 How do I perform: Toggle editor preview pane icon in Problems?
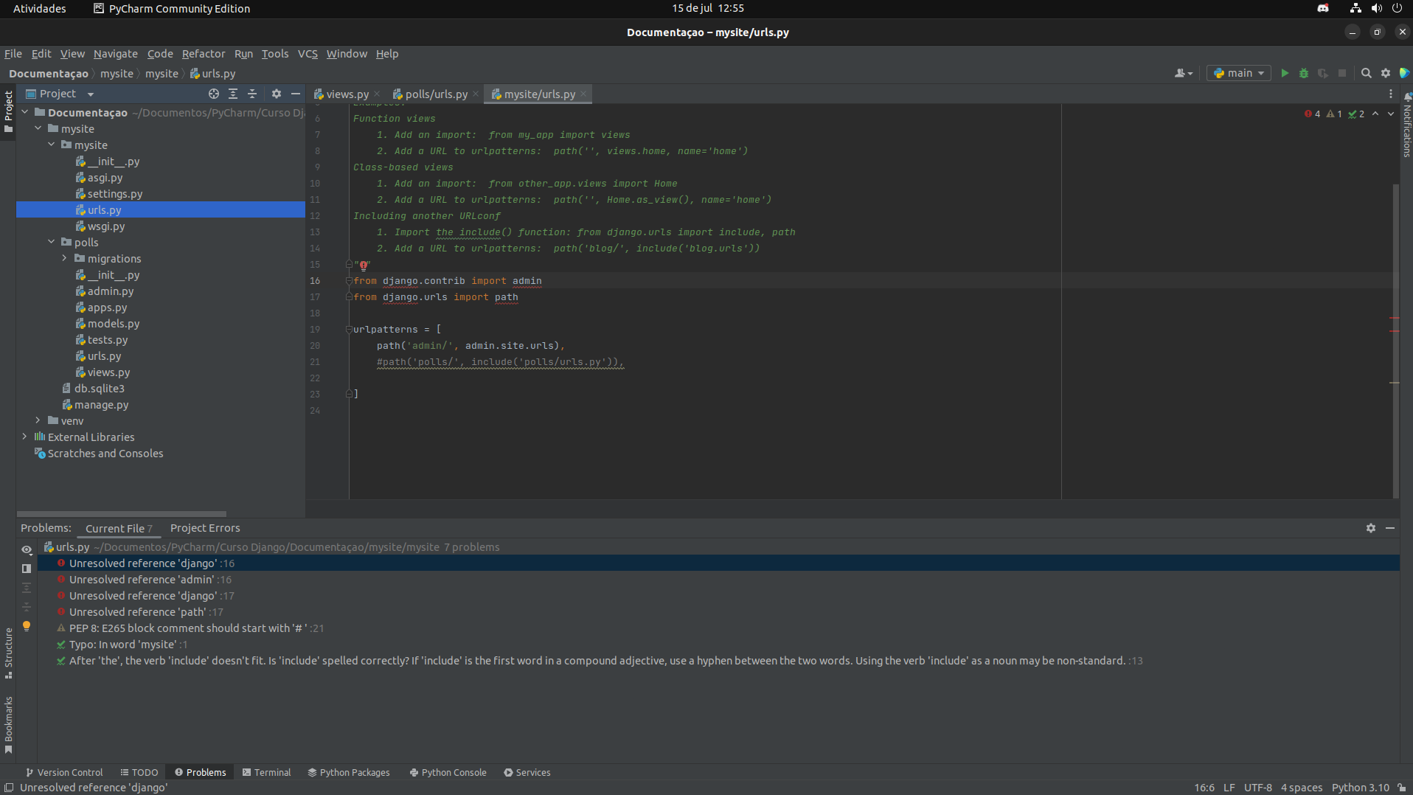click(27, 569)
